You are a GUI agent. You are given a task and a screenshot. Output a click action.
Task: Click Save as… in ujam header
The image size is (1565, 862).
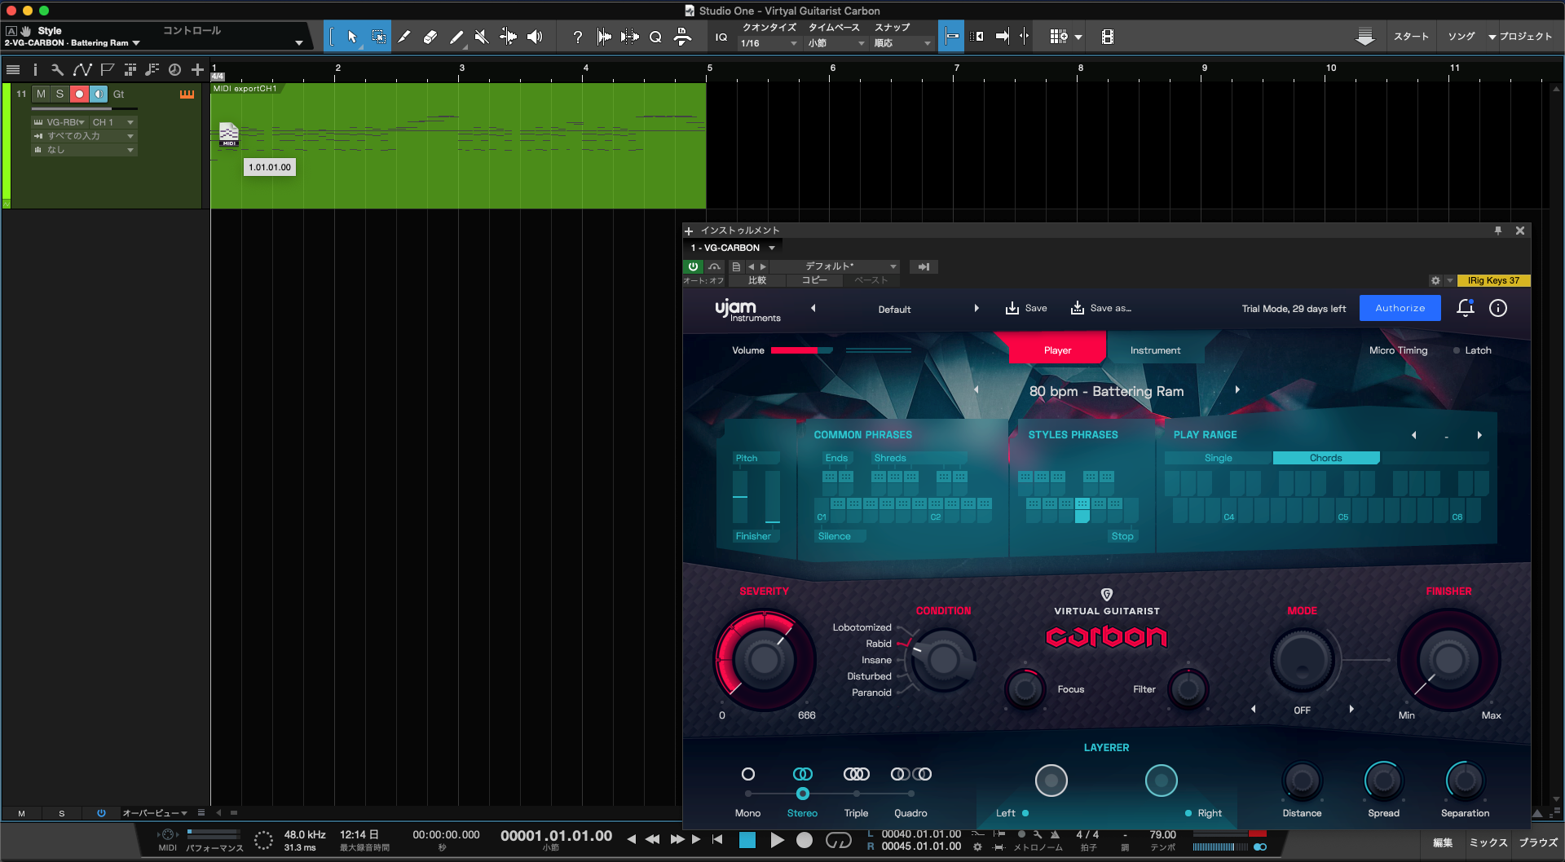click(x=1100, y=308)
